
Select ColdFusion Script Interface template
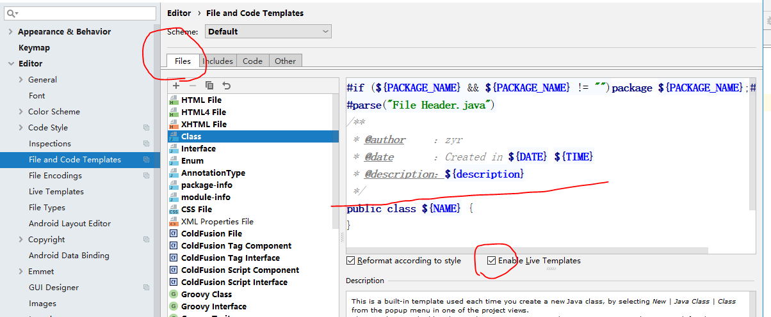pyautogui.click(x=234, y=282)
